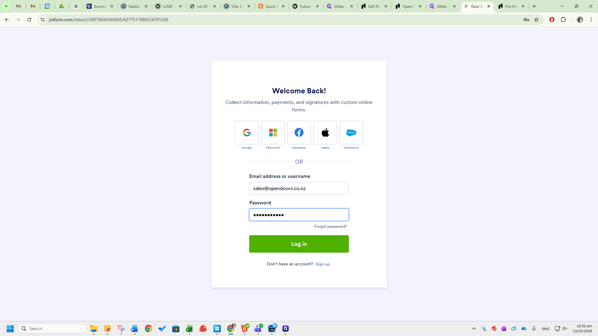
Task: Click the Log in button
Action: [299, 244]
